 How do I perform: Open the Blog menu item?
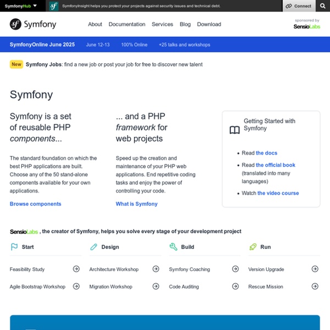[x=185, y=24]
